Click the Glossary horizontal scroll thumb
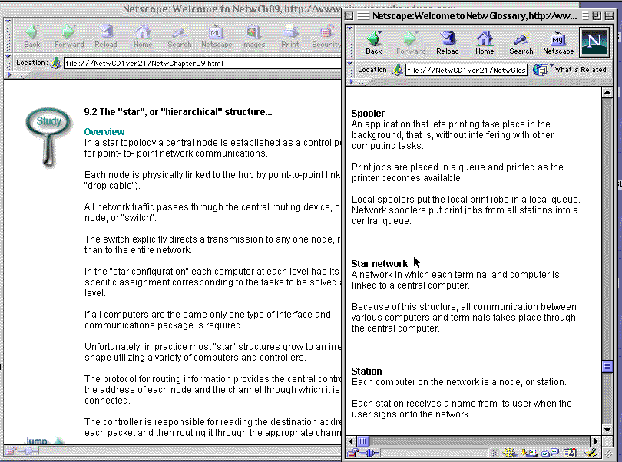Image resolution: width=622 pixels, height=462 pixels. point(363,441)
